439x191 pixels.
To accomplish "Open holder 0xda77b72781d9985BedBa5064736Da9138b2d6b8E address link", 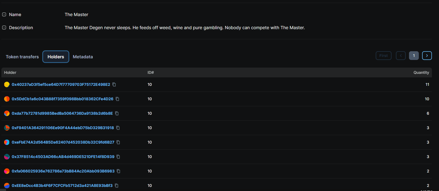I will [62, 113].
